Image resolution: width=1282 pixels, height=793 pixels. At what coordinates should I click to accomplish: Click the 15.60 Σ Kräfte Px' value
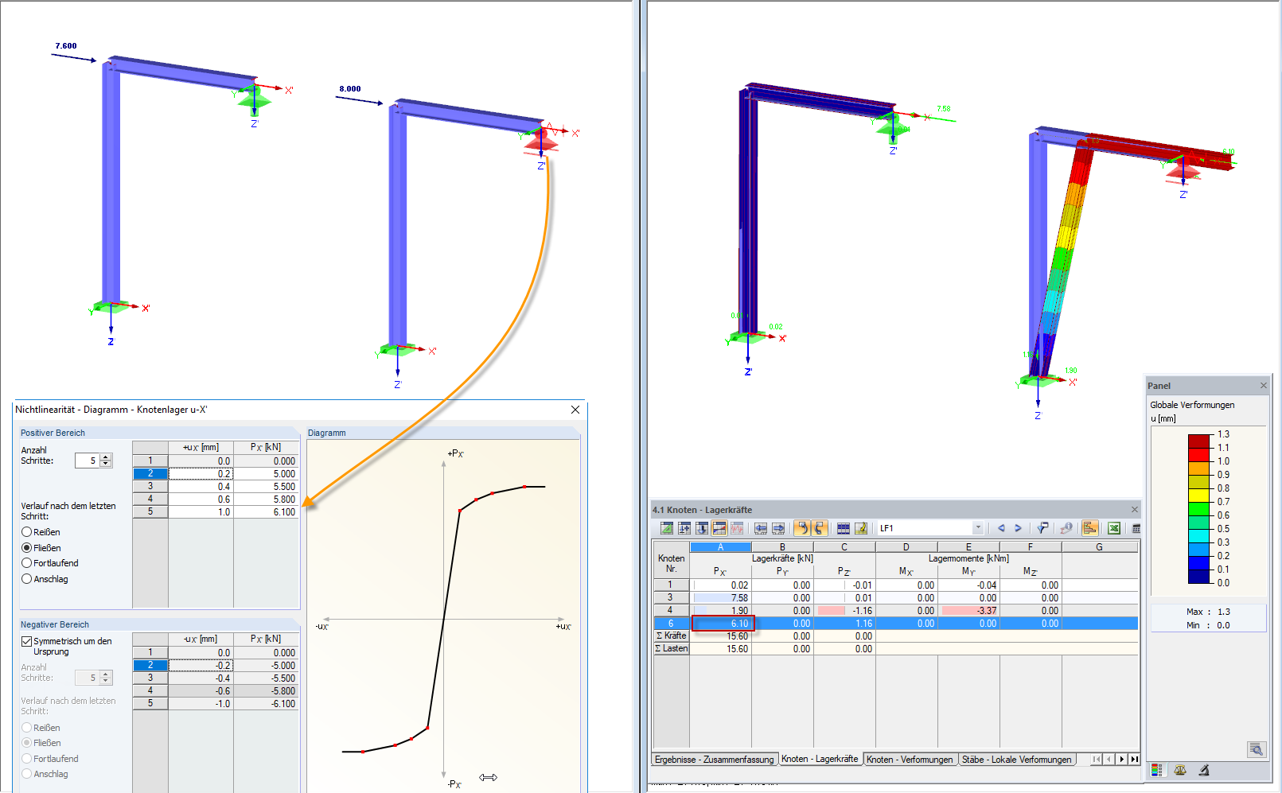721,636
